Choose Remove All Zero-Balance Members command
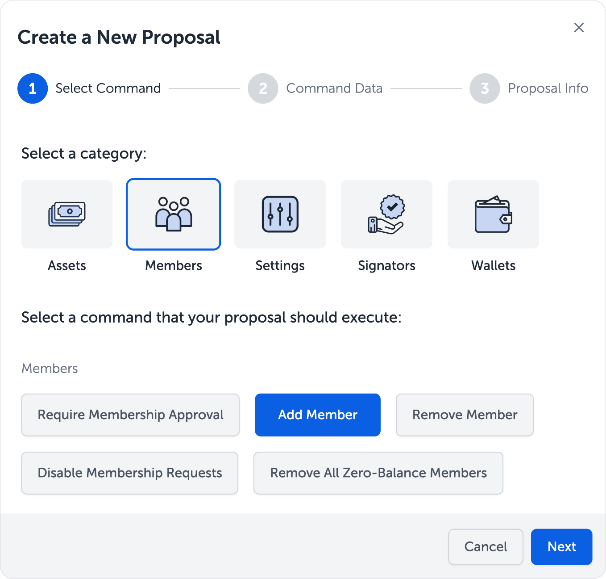 pos(378,473)
